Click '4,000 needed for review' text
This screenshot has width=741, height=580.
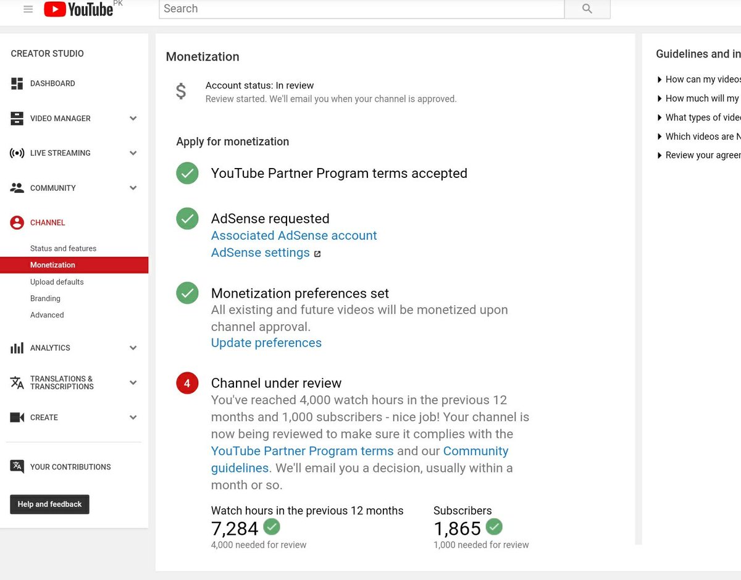[x=259, y=545]
